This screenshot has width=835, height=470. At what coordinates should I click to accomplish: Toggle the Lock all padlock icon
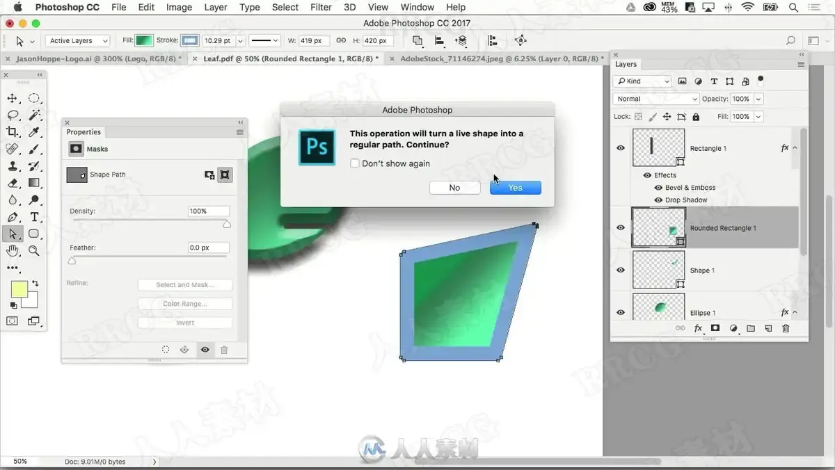pyautogui.click(x=696, y=117)
